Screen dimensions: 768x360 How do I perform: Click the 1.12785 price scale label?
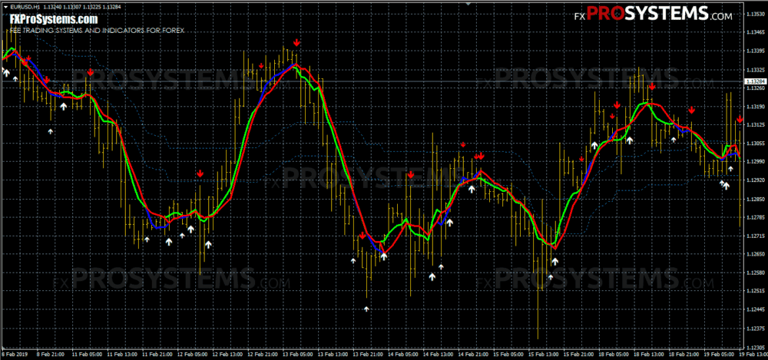pyautogui.click(x=754, y=217)
